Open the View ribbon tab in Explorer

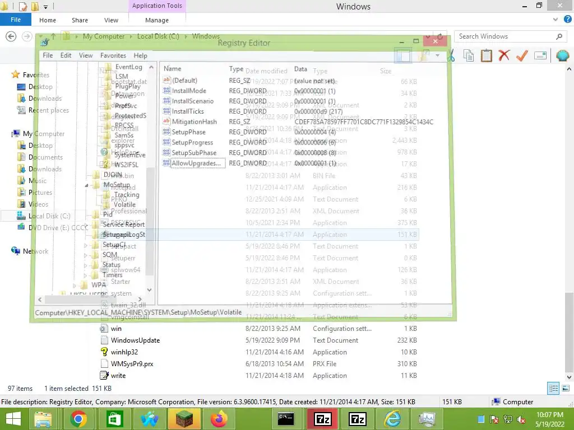pos(111,20)
